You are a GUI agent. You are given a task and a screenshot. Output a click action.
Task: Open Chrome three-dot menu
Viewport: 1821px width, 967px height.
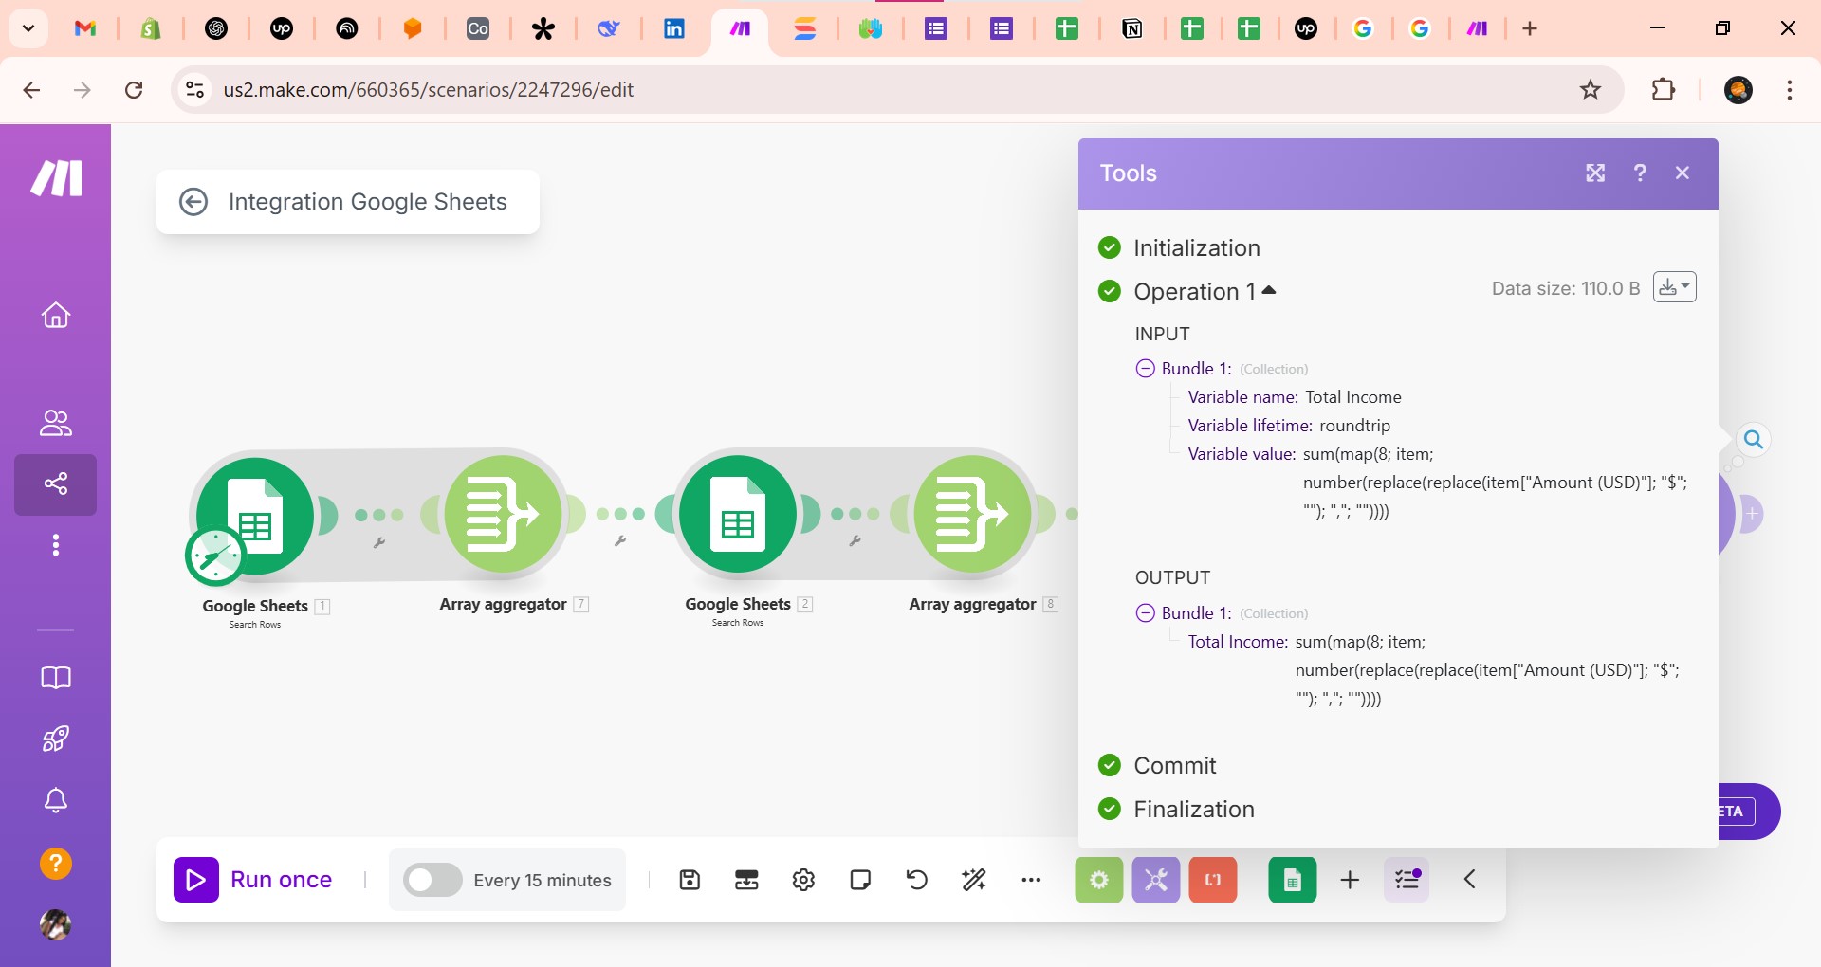(1790, 90)
